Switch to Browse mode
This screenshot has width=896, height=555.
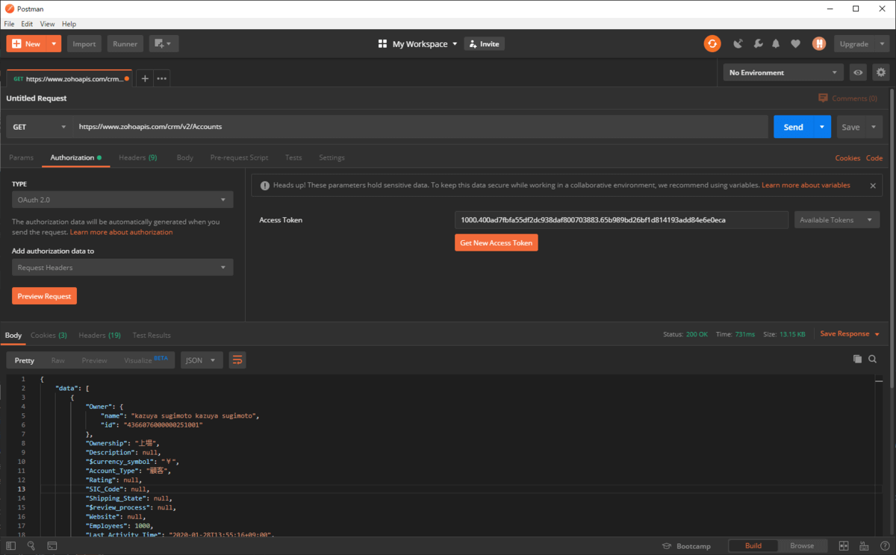pos(802,546)
